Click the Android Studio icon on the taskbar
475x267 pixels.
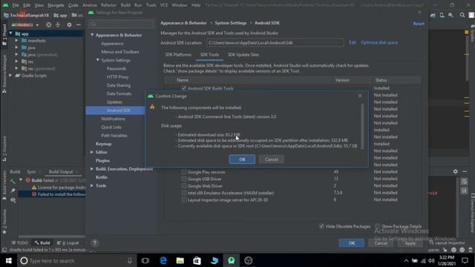pos(231,260)
